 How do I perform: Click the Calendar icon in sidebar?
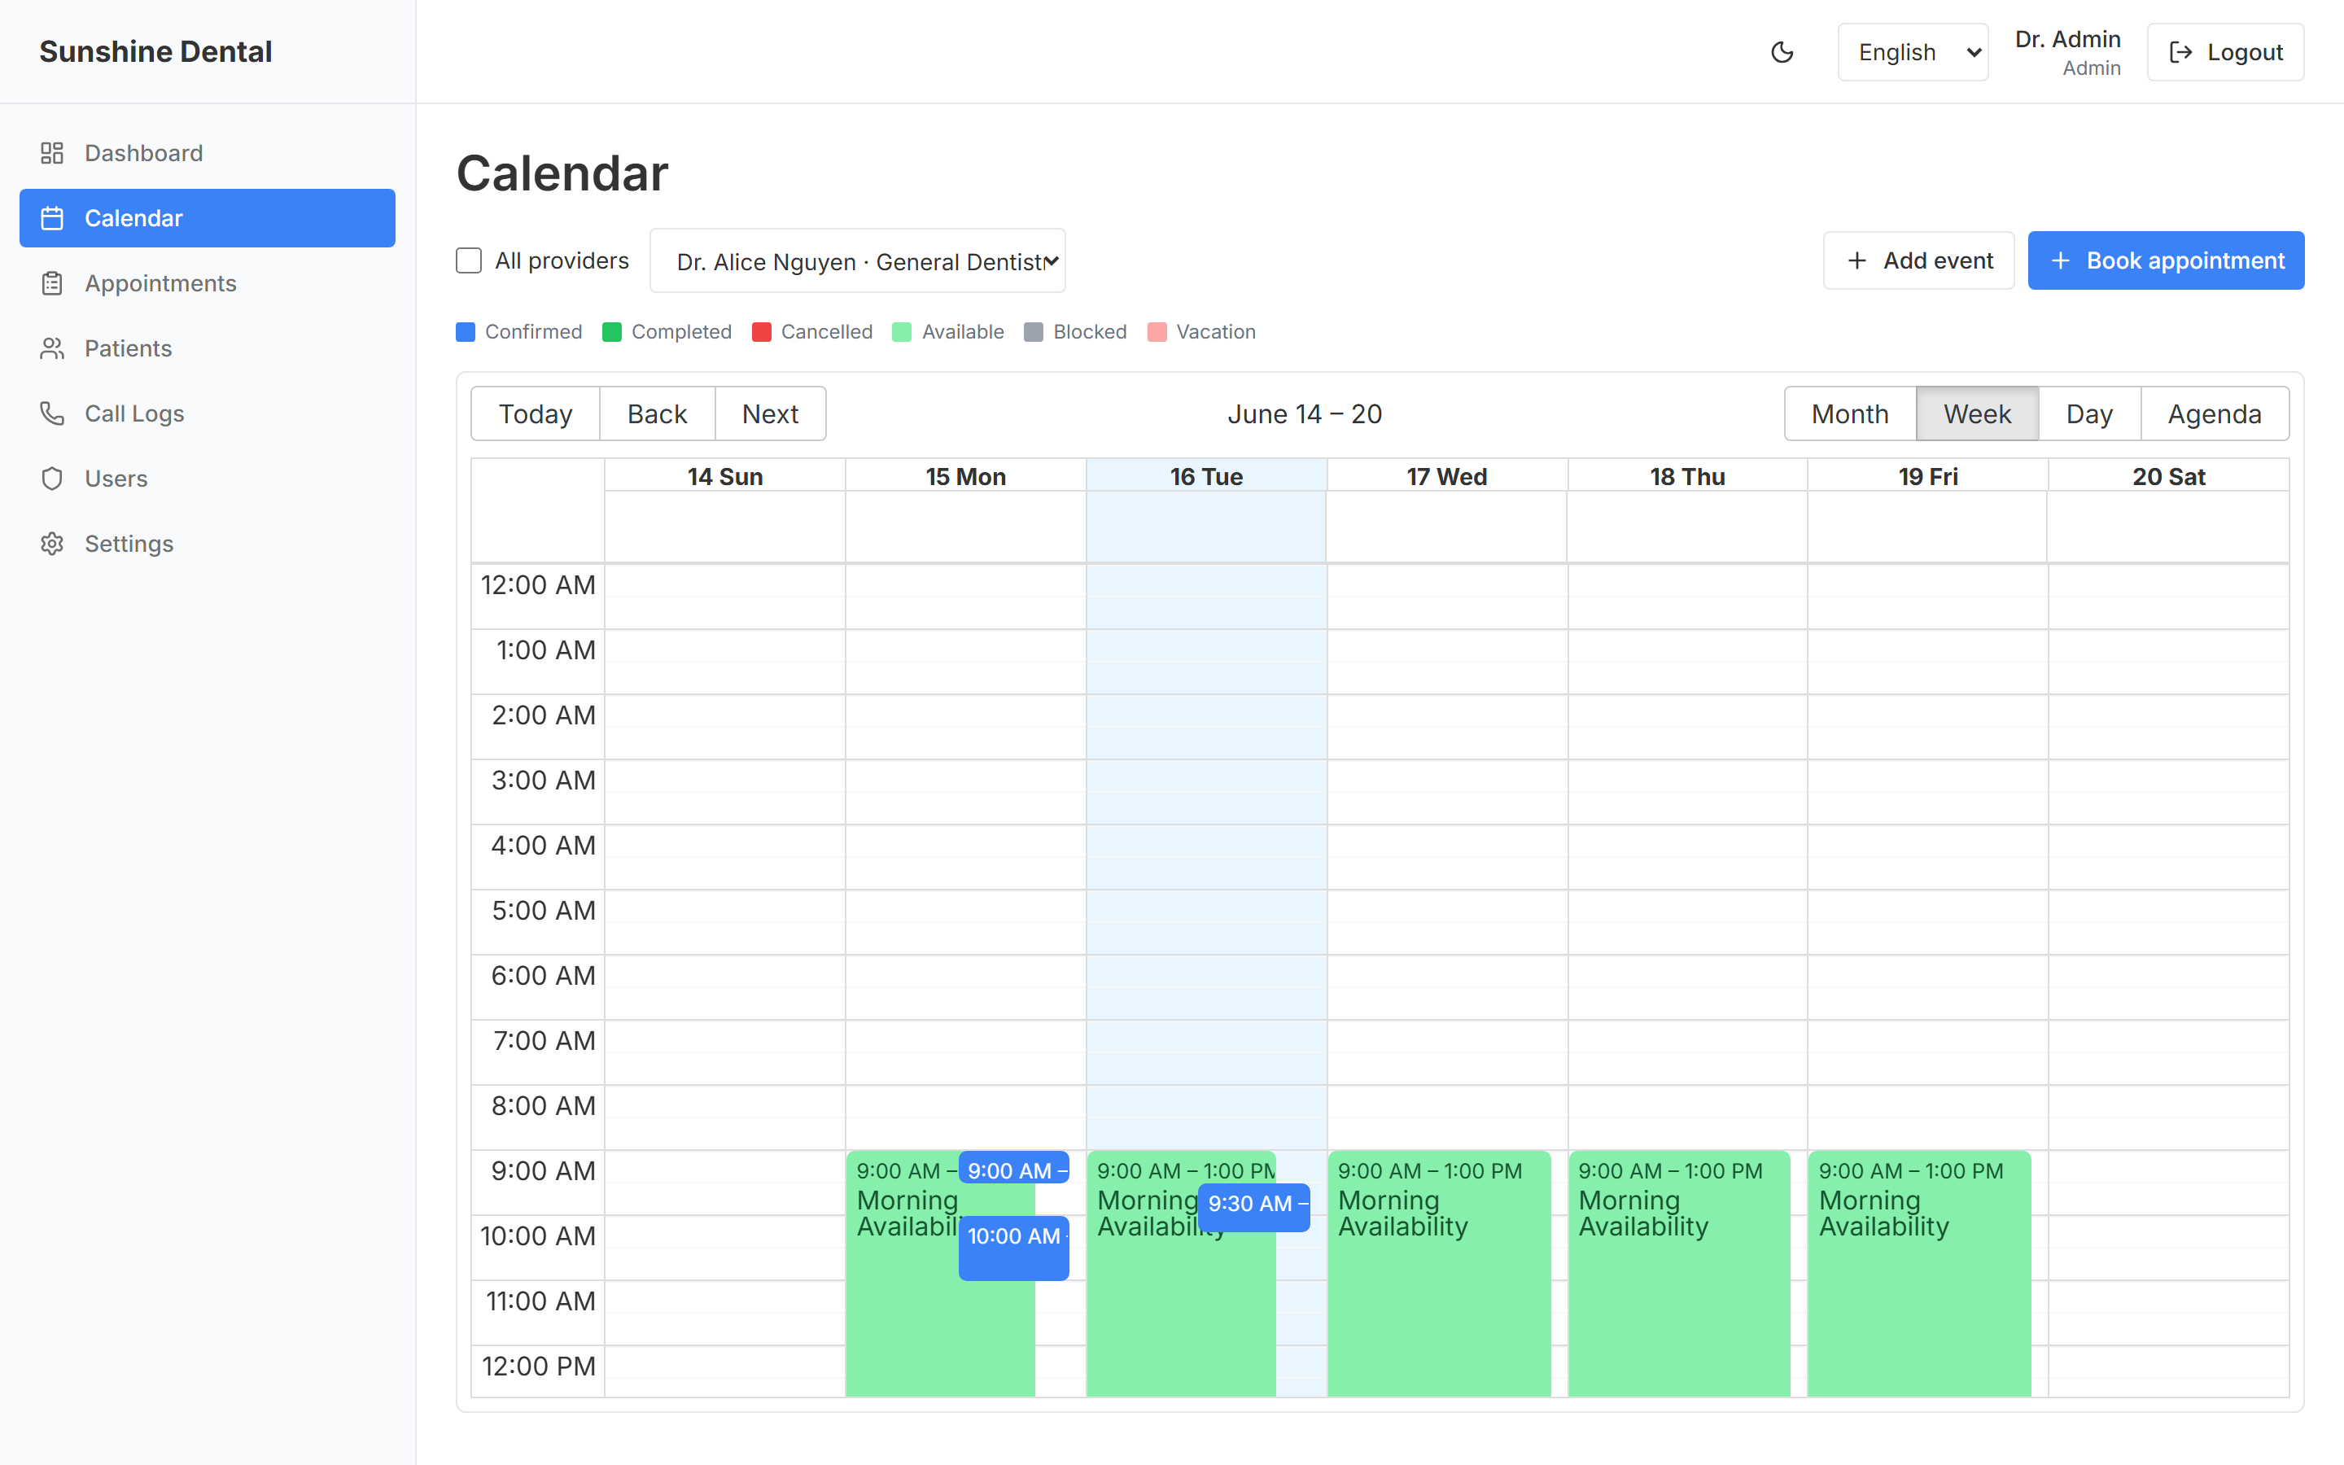(52, 218)
